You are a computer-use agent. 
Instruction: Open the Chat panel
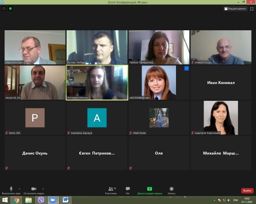click(x=128, y=190)
